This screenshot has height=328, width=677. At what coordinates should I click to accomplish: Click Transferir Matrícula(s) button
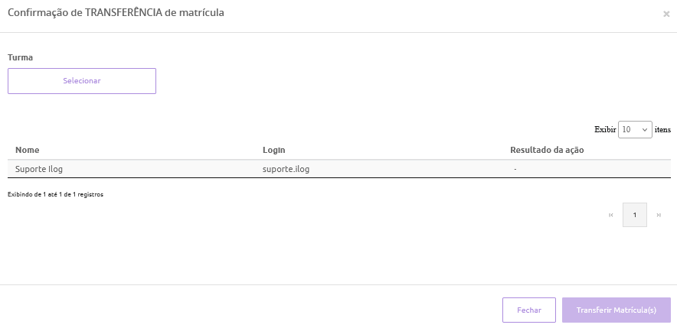point(616,310)
